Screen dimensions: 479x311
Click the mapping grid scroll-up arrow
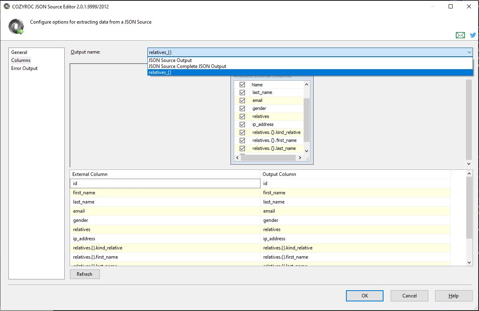(x=469, y=173)
